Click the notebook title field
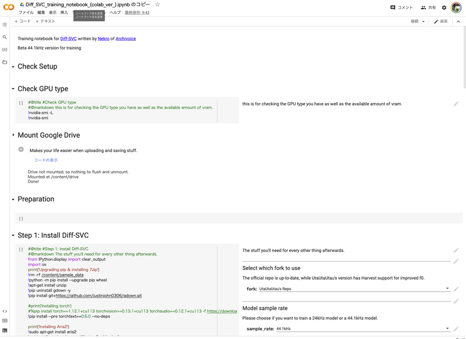 tap(88, 5)
